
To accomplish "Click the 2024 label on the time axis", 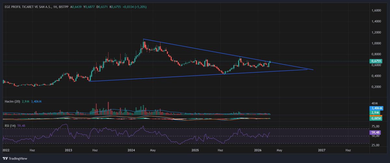I will [131, 151].
